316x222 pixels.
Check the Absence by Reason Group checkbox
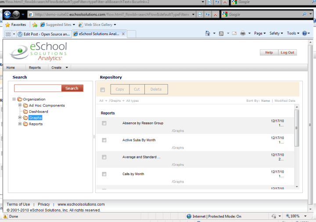pos(104,123)
